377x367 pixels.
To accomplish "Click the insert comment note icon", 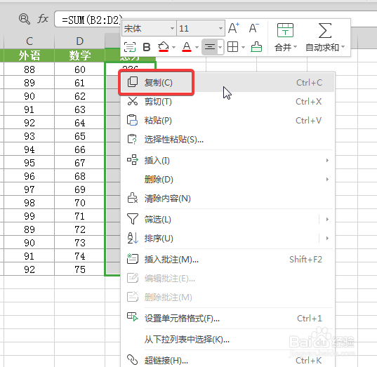I will click(x=133, y=259).
